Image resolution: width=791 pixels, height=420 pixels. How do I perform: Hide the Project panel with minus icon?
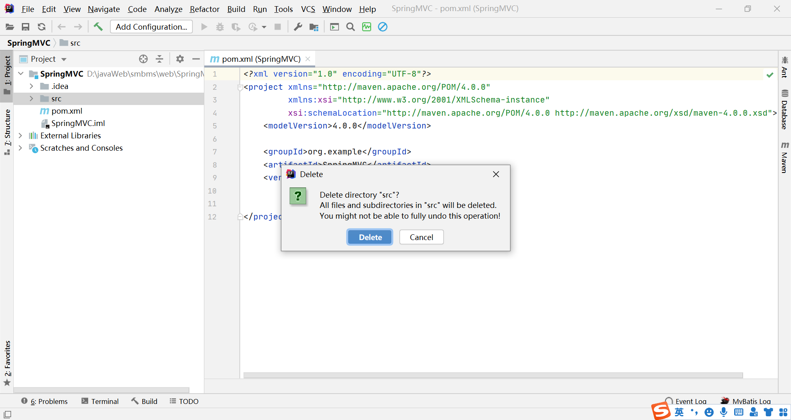(196, 59)
